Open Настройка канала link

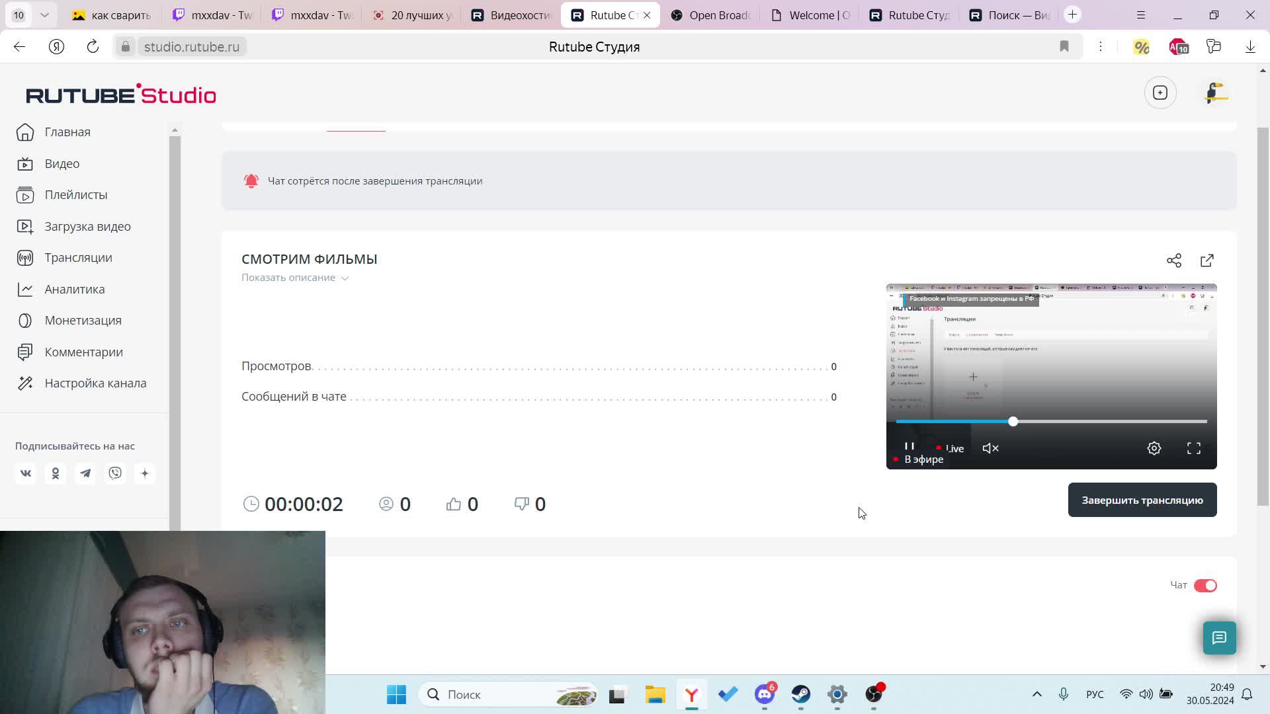95,383
